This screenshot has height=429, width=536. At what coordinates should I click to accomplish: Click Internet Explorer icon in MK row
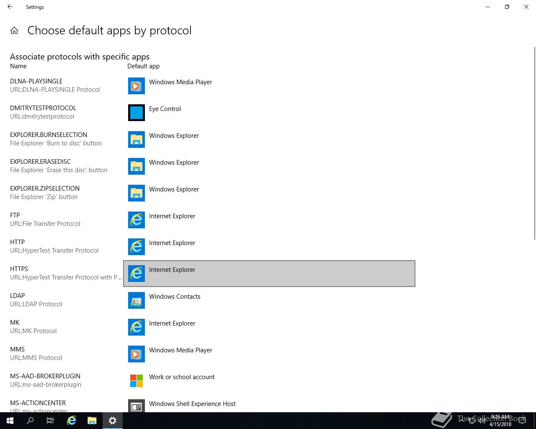pyautogui.click(x=137, y=327)
